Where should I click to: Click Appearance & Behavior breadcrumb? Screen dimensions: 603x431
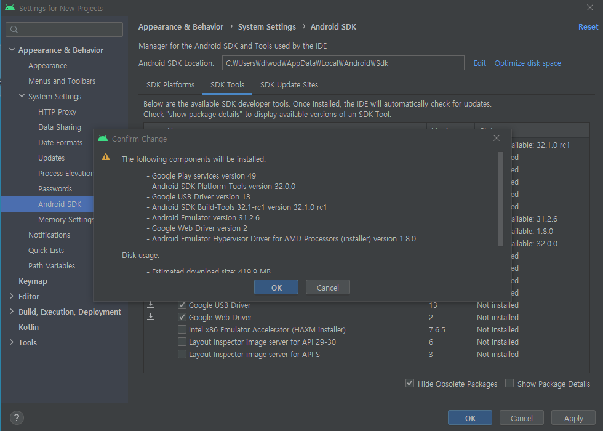pos(181,27)
